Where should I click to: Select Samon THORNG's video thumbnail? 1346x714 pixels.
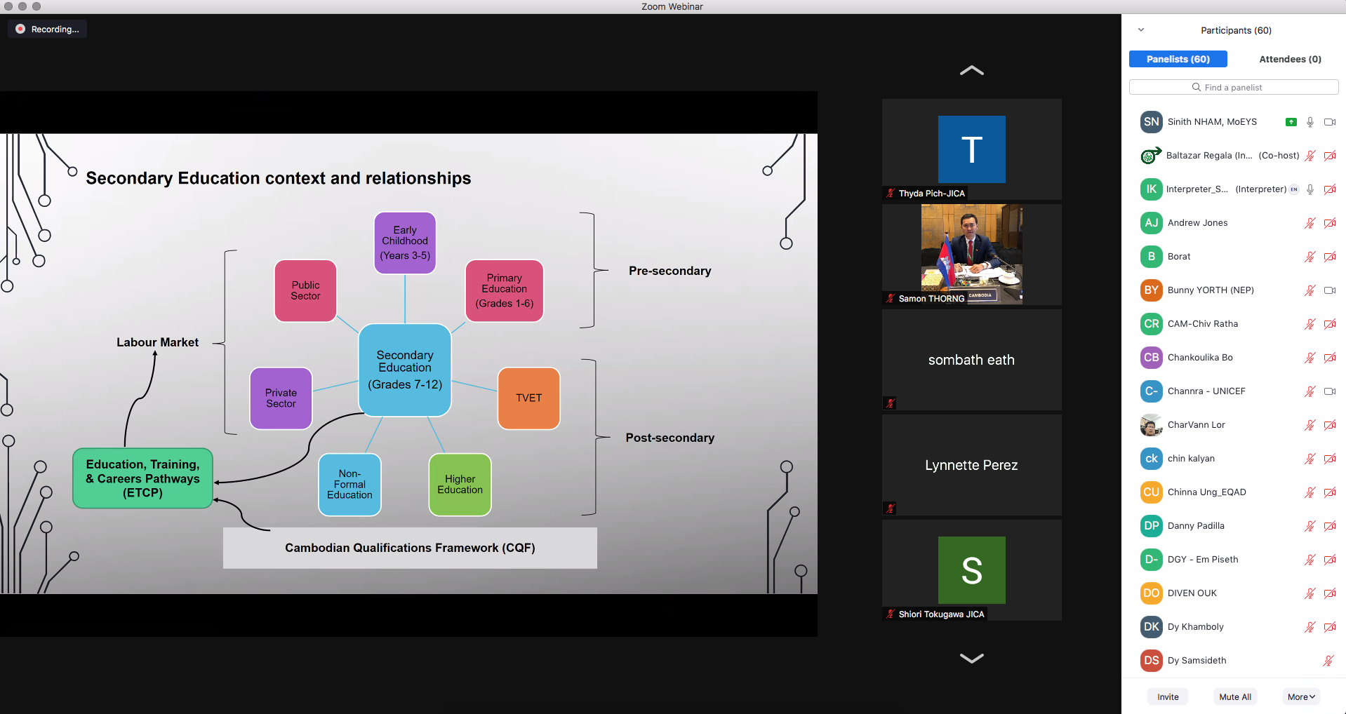[x=971, y=254]
